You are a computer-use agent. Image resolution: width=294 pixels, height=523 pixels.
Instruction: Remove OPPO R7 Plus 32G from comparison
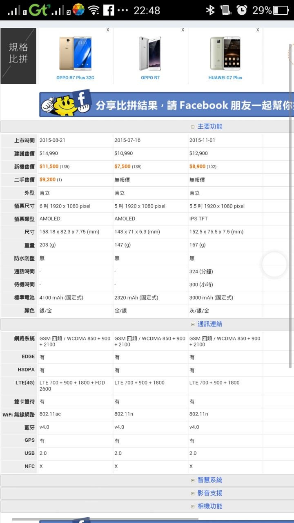(108, 30)
